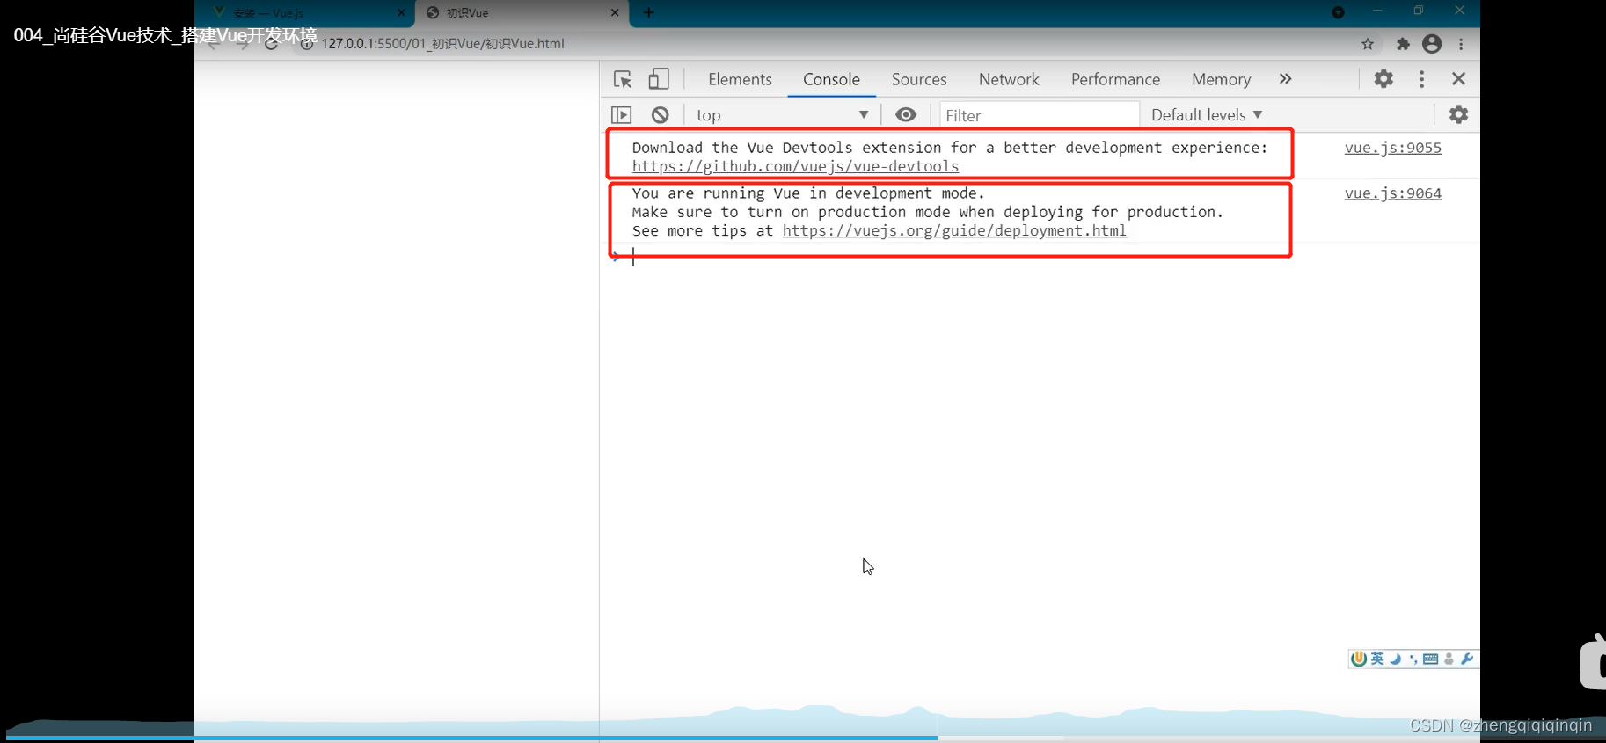Open the vue-devtools GitHub link

[795, 166]
